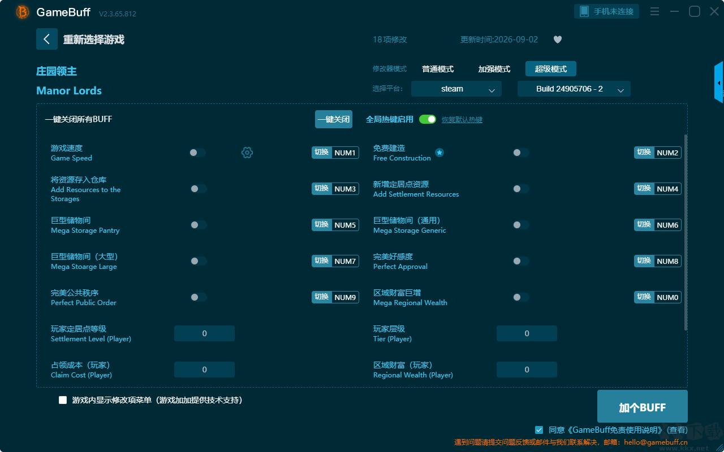The image size is (724, 452).
Task: Click Settlement Level (Player) value field
Action: [x=204, y=333]
